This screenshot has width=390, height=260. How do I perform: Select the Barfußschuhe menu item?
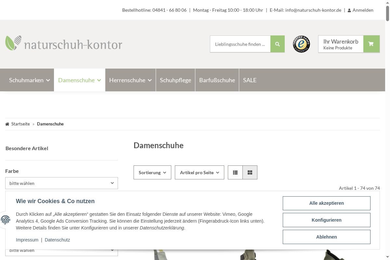(x=217, y=80)
